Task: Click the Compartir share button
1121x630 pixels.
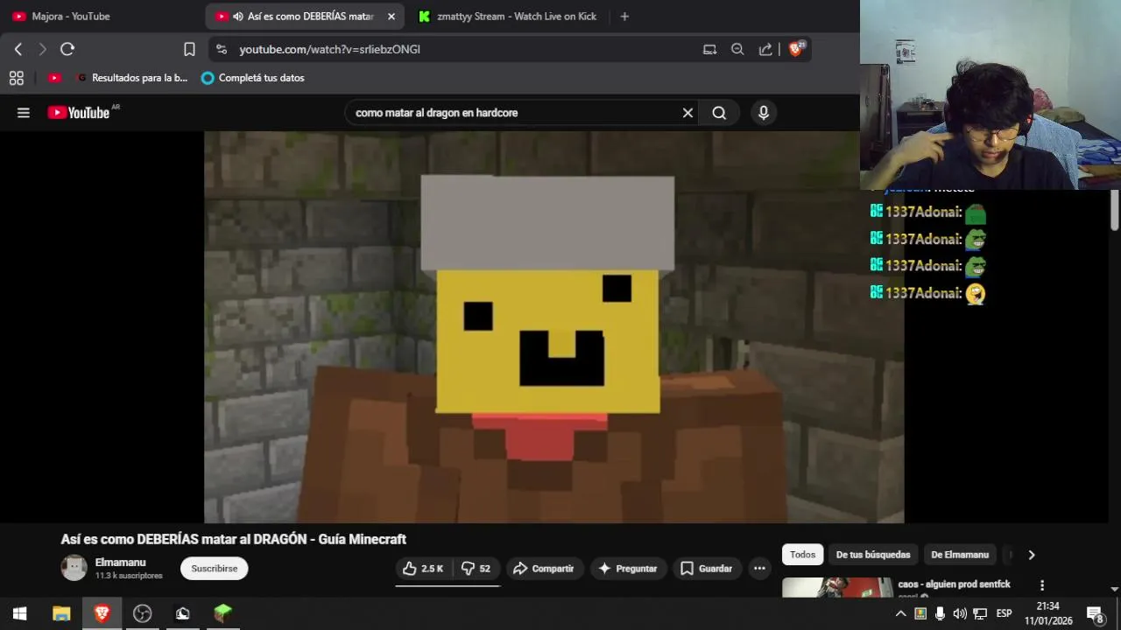Action: tap(543, 568)
